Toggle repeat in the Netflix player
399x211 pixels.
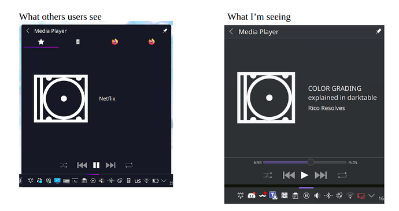tap(129, 165)
